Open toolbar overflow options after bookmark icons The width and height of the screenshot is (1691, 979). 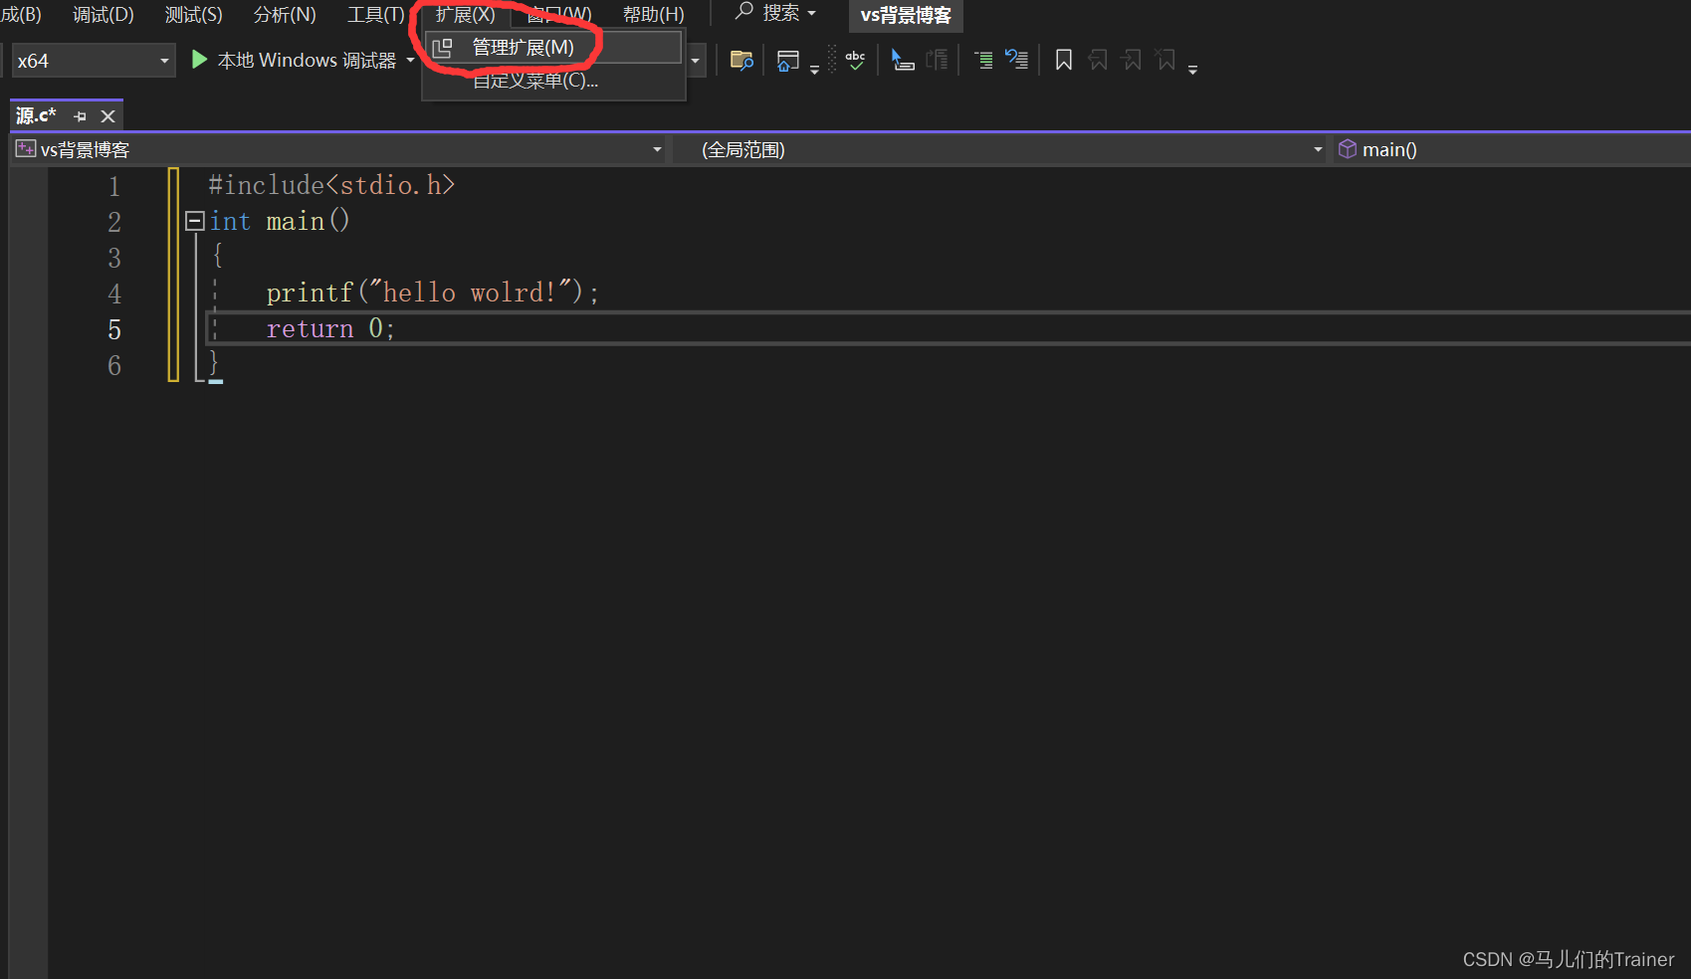tap(1192, 70)
